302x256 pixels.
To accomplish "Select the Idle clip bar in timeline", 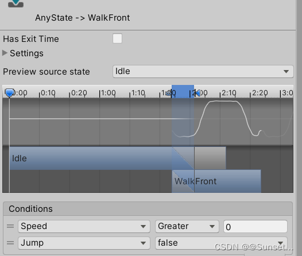I will click(91, 158).
